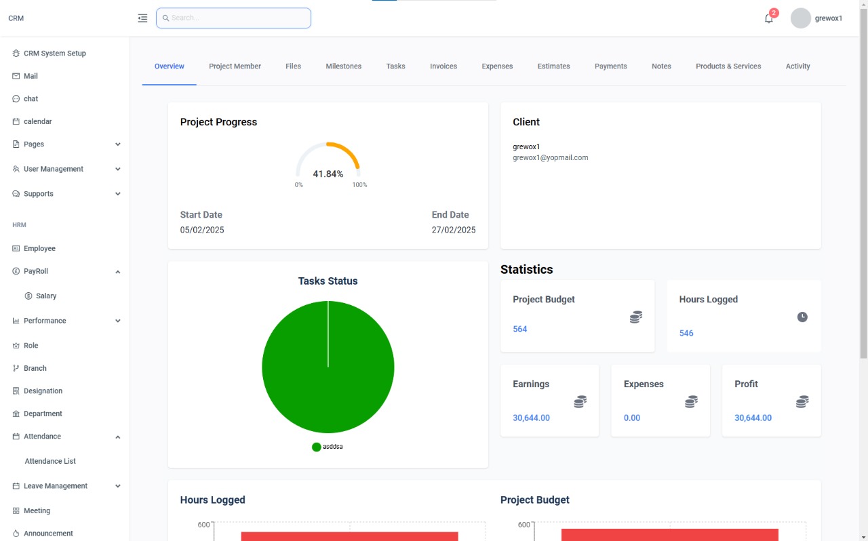The height and width of the screenshot is (541, 868).
Task: Click the Hours Logged value 546
Action: [x=686, y=334]
